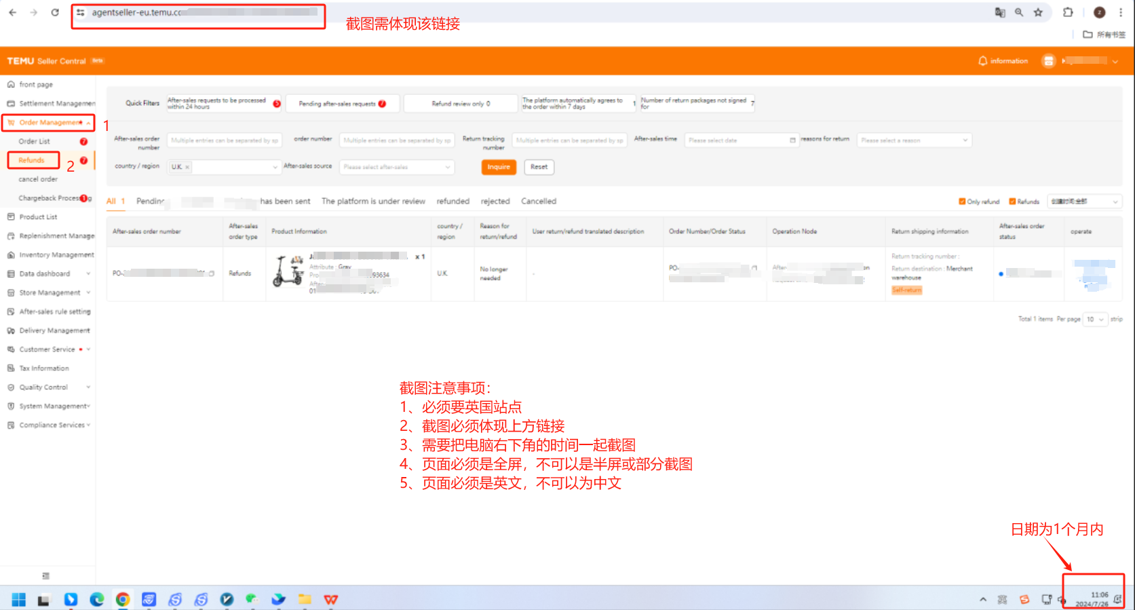Switch to the Cancelled tab
This screenshot has height=610, width=1135.
[x=539, y=202]
